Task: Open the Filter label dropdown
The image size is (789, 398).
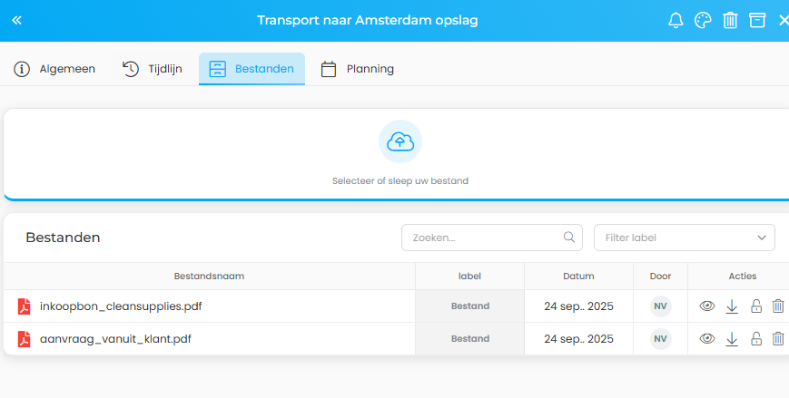Action: pos(684,238)
